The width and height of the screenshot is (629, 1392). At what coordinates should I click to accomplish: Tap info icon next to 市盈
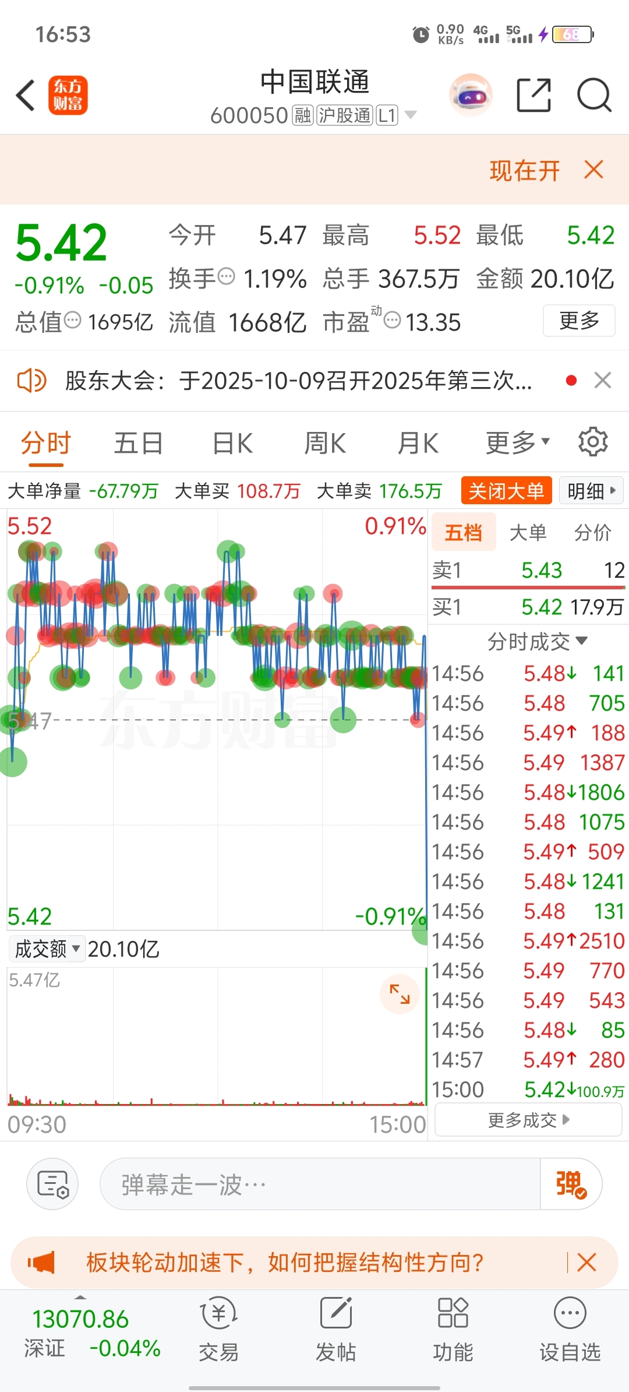pyautogui.click(x=393, y=319)
